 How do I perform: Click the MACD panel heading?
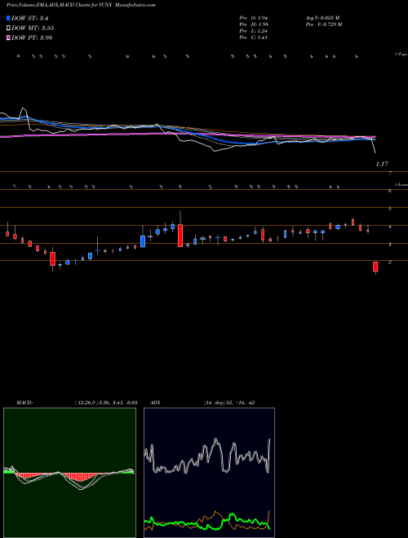[24, 403]
